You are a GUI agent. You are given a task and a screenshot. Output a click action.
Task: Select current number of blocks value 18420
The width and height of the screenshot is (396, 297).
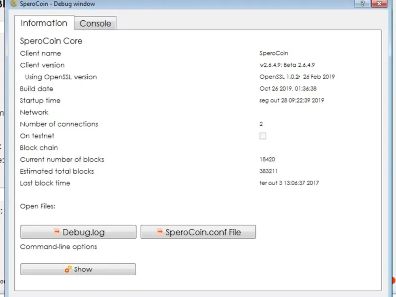click(x=267, y=159)
